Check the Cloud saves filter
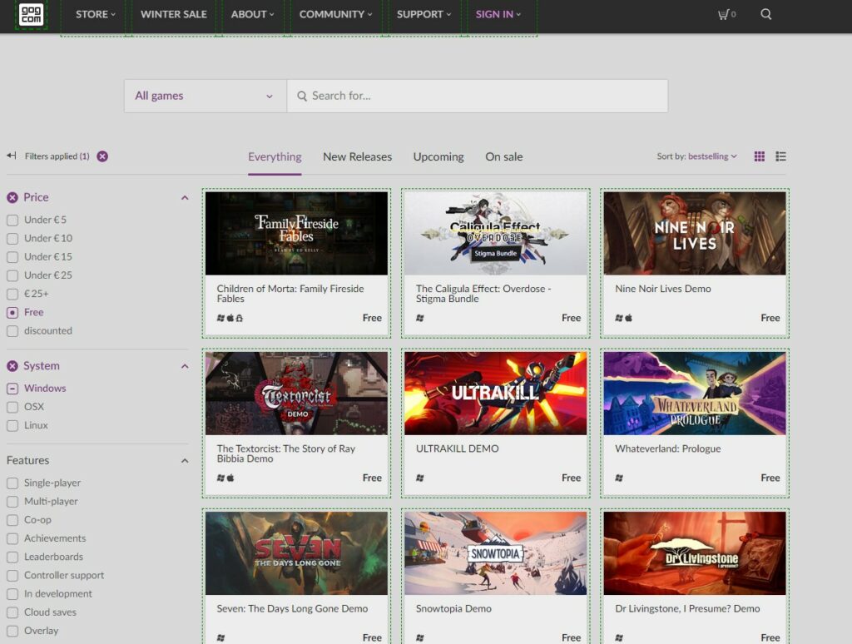852x644 pixels. click(x=12, y=612)
